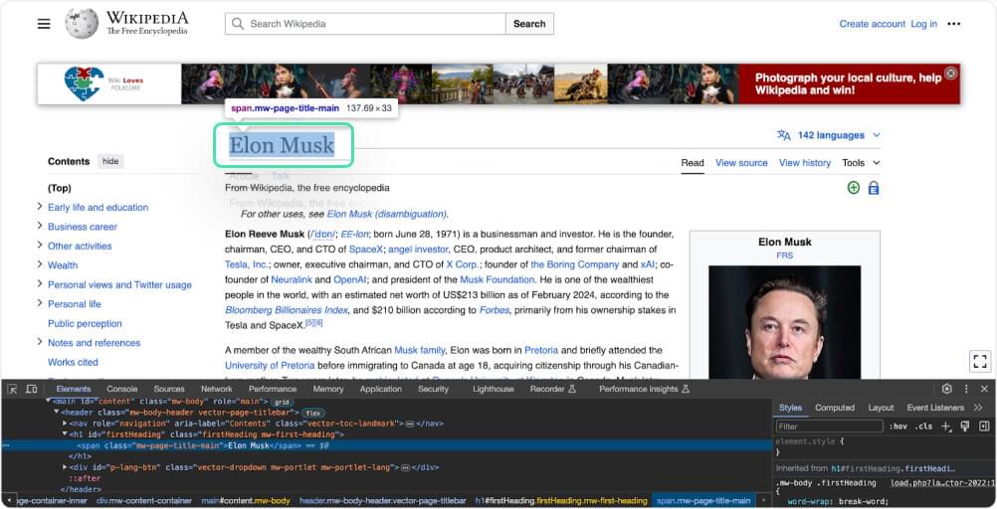Expand the Wealth contents section
This screenshot has width=997, height=509.
(x=40, y=264)
